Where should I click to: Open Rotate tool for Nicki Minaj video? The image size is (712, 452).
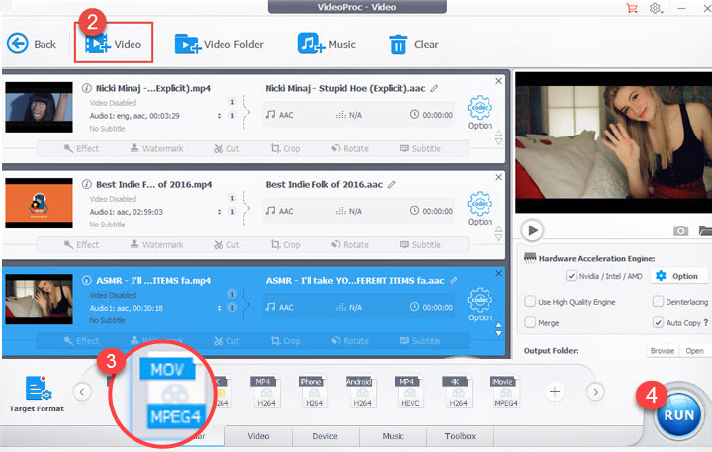350,148
